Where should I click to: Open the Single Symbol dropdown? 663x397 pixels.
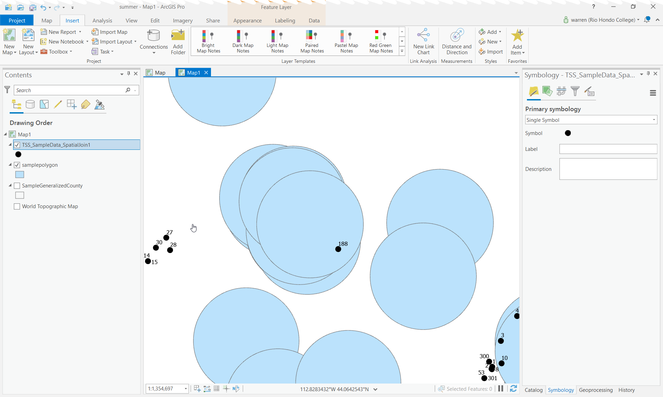coord(653,120)
